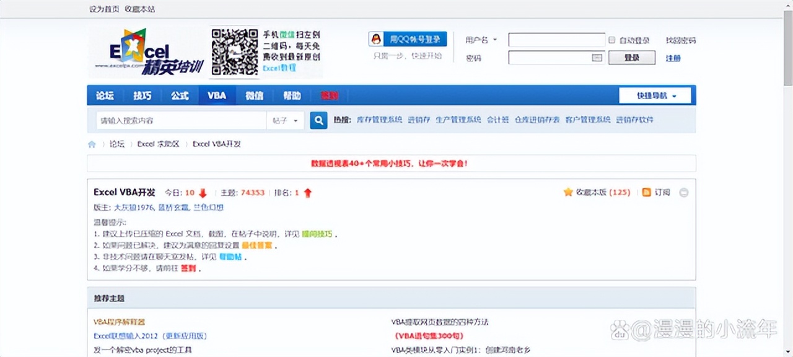The width and height of the screenshot is (793, 357).
Task: Click hot search 进销存
Action: click(x=419, y=120)
